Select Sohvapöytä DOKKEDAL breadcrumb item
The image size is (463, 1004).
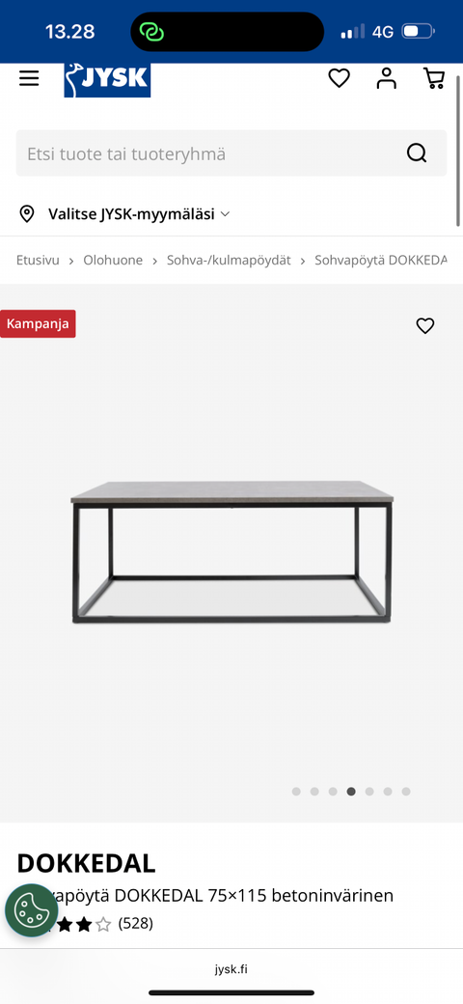(381, 260)
